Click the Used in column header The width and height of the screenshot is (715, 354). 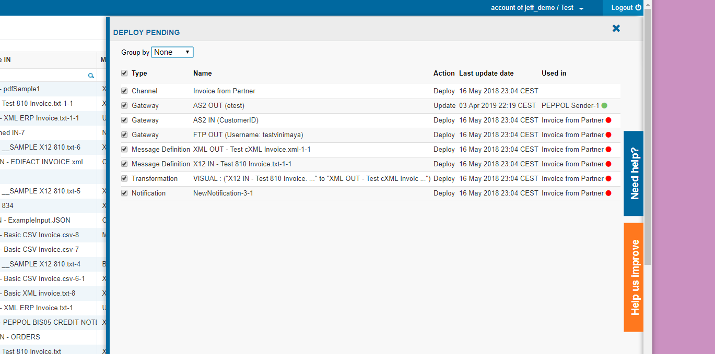point(554,73)
